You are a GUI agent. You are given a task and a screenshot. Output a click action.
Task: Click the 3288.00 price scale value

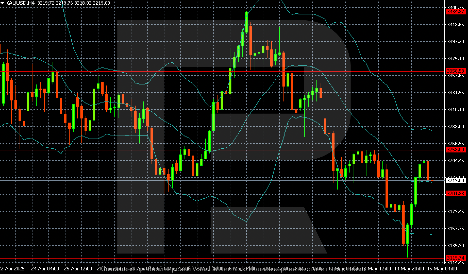(455, 126)
